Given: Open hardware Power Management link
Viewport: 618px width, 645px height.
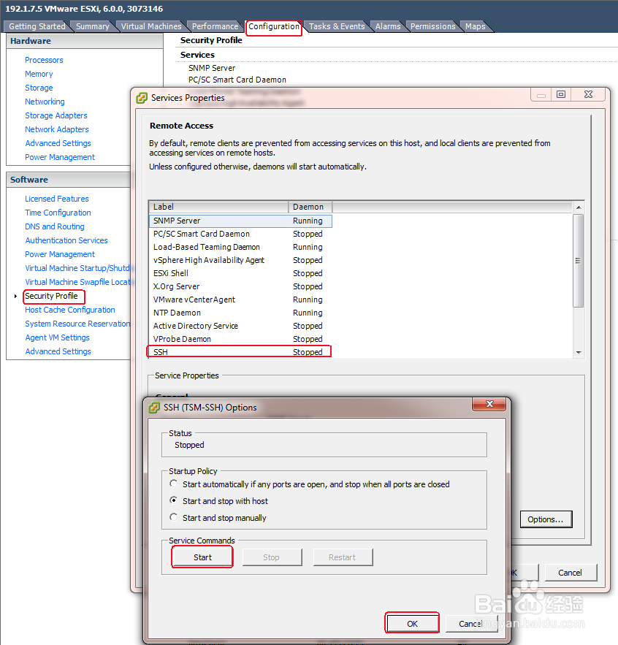Looking at the screenshot, I should point(60,157).
